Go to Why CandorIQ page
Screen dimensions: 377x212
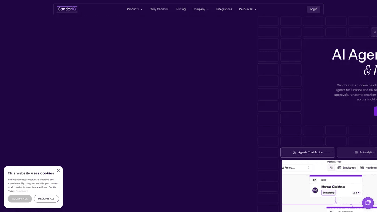160,9
